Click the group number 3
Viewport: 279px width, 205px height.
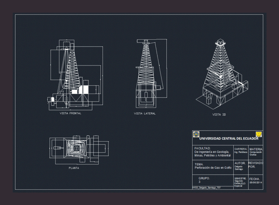click(x=199, y=182)
